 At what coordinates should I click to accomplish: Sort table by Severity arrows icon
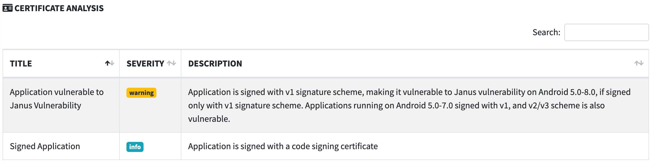click(171, 63)
